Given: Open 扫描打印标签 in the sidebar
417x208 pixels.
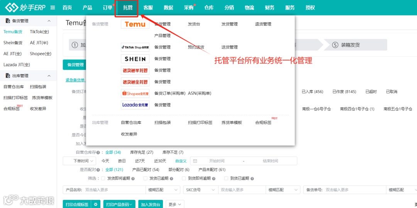Looking at the screenshot, I should click(15, 98).
